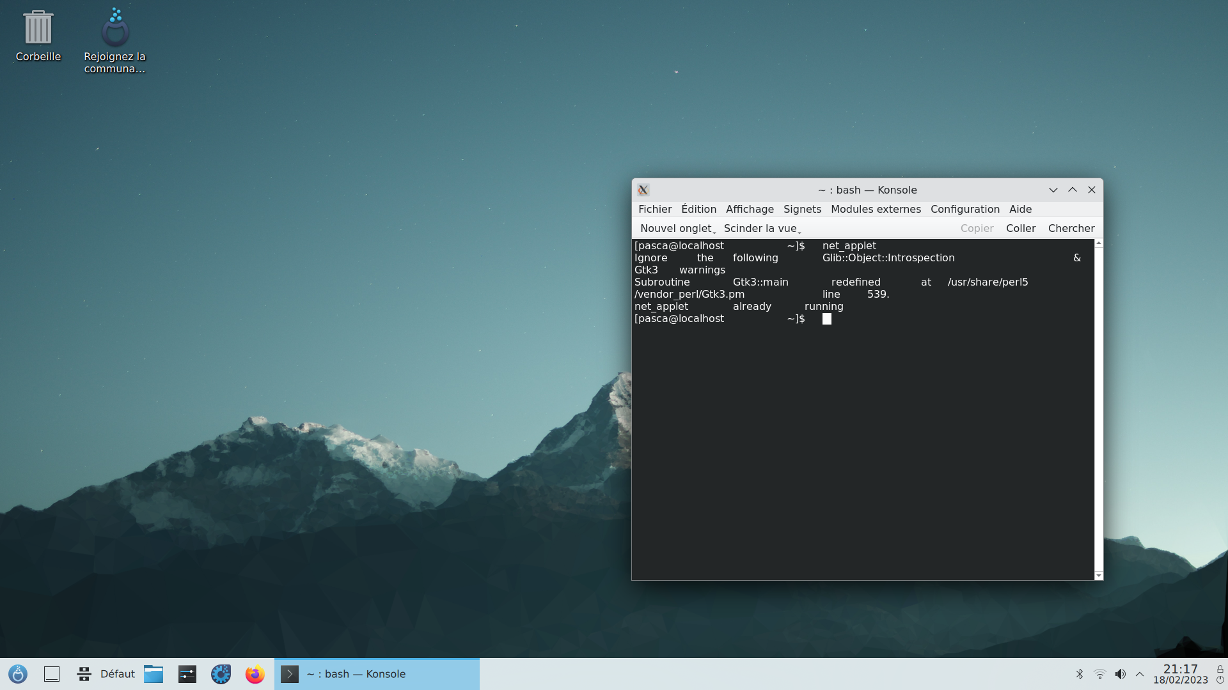Open the Signets menu
The height and width of the screenshot is (690, 1228).
[802, 209]
